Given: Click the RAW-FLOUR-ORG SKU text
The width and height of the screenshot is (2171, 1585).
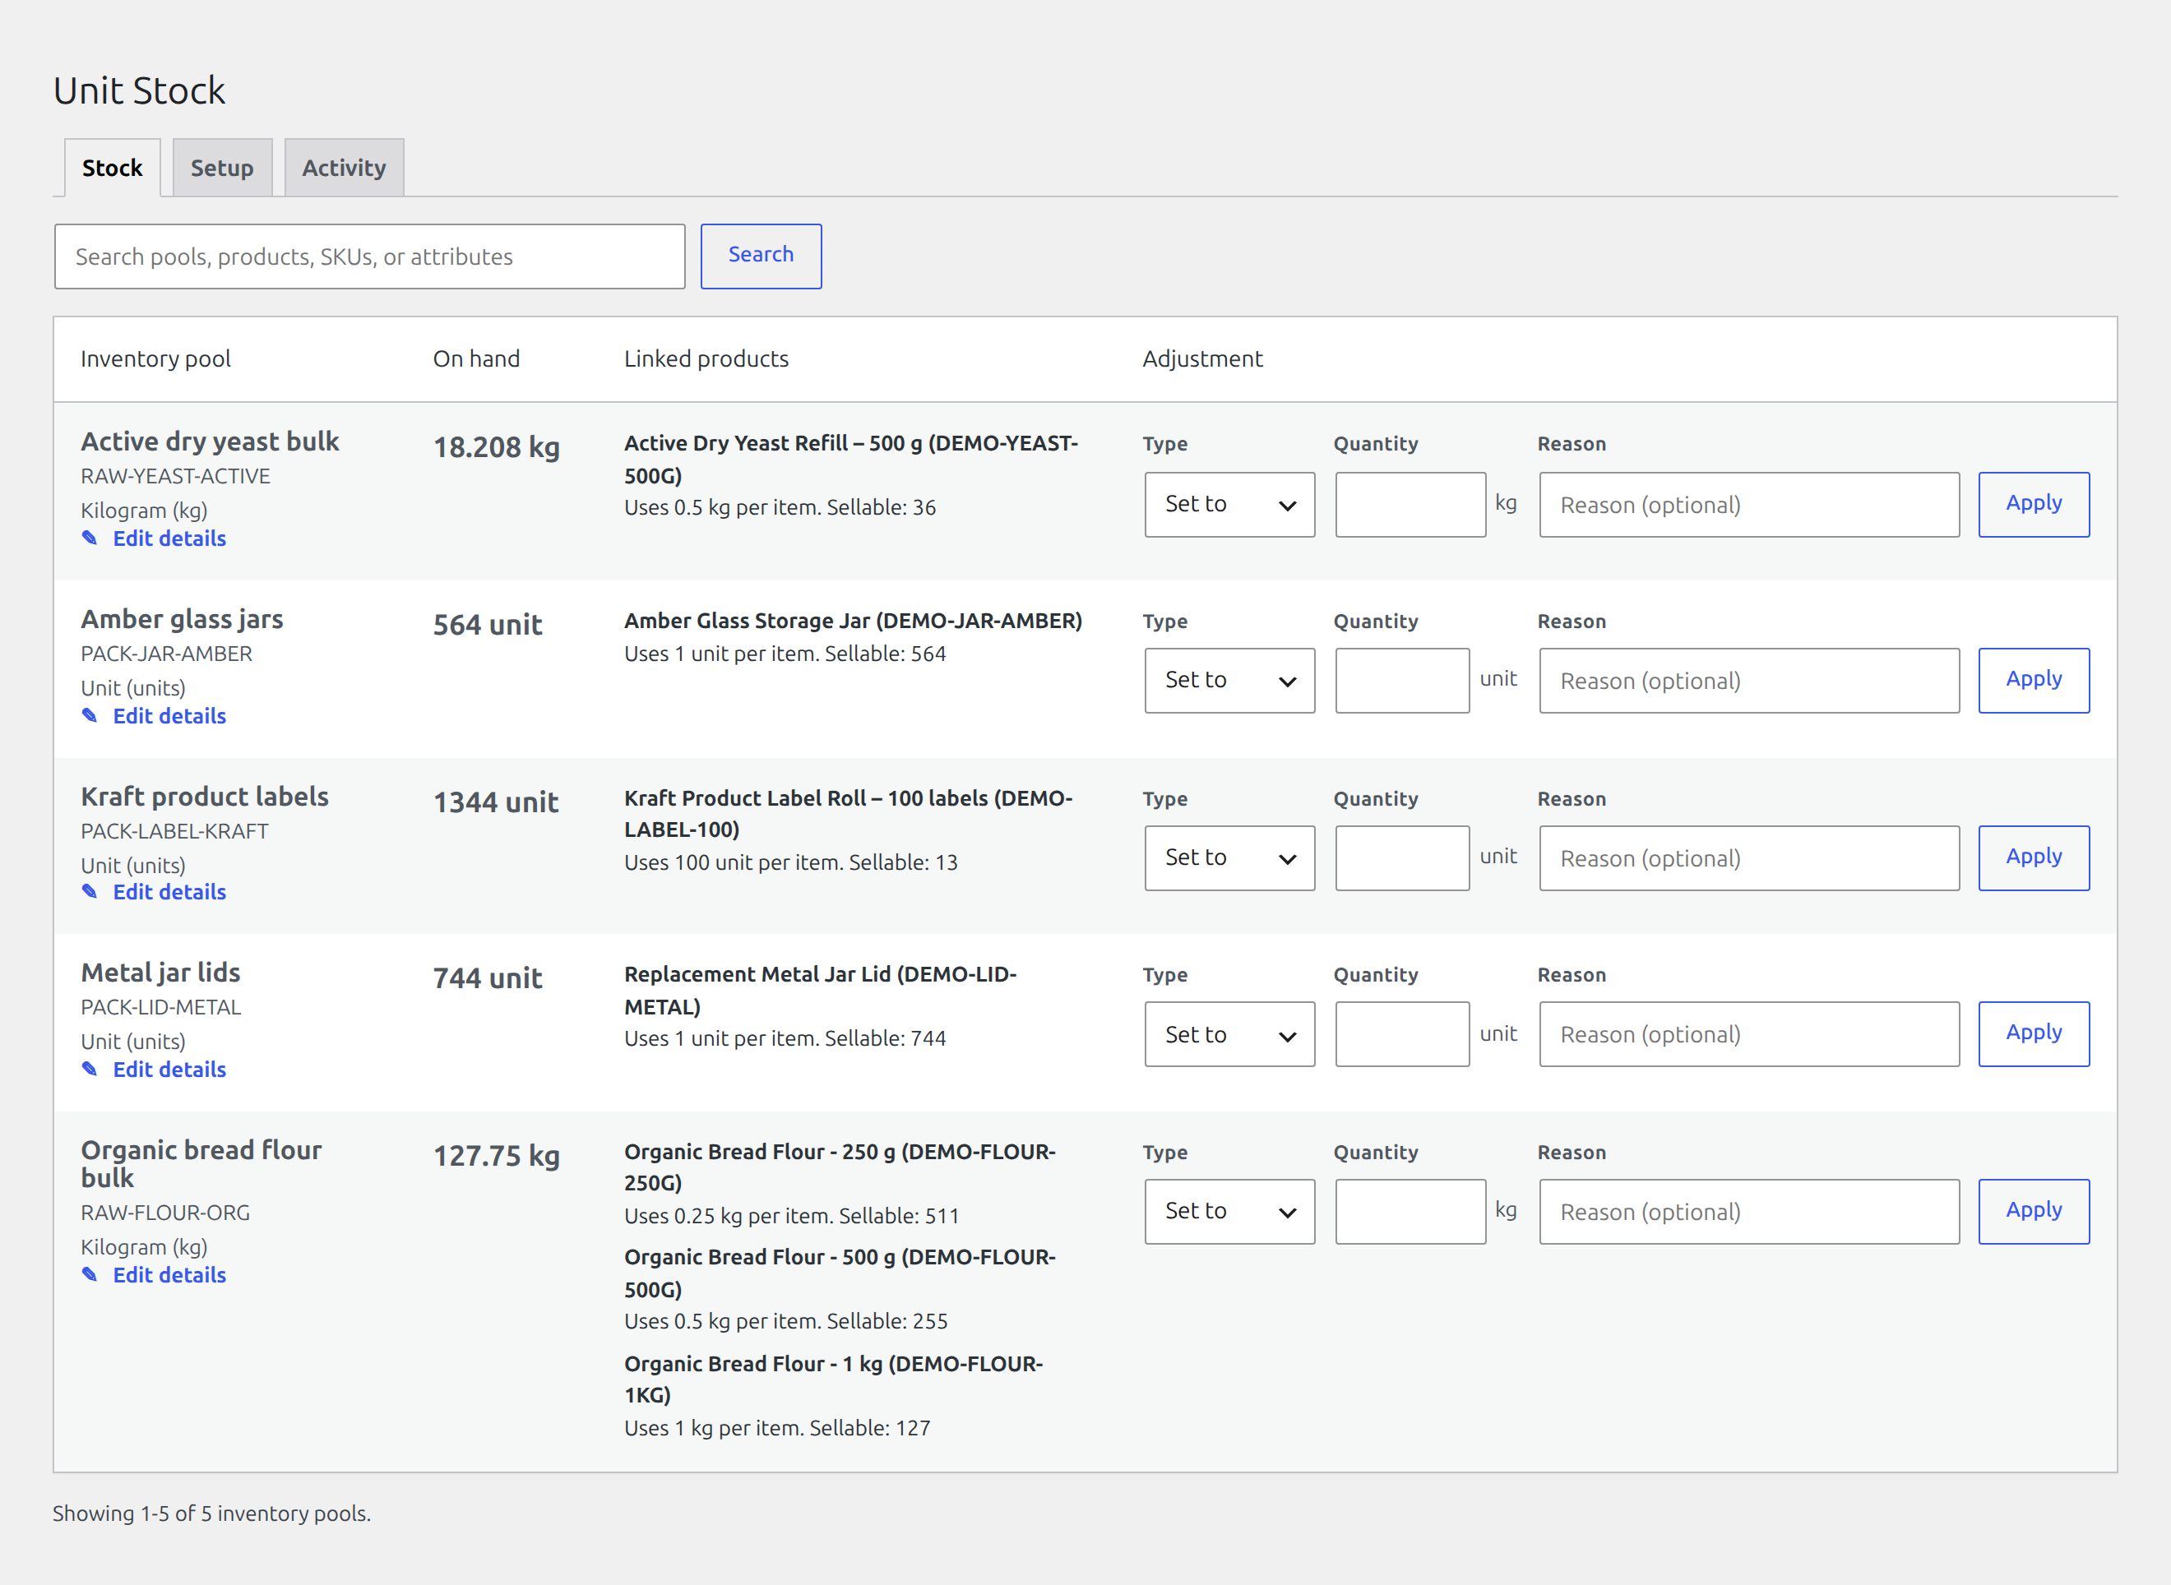Looking at the screenshot, I should [165, 1213].
